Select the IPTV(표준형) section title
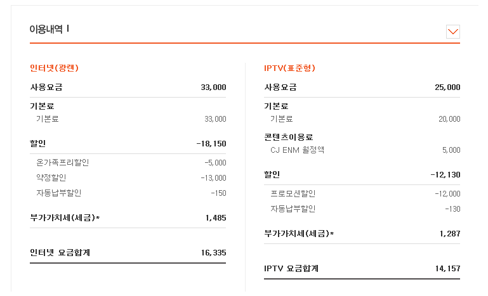Screen dimensions: 488x296 click(289, 68)
